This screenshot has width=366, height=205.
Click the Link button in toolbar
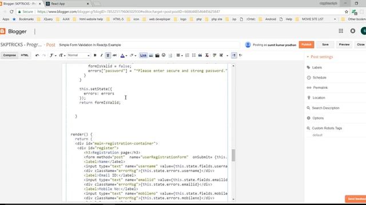[x=144, y=55]
